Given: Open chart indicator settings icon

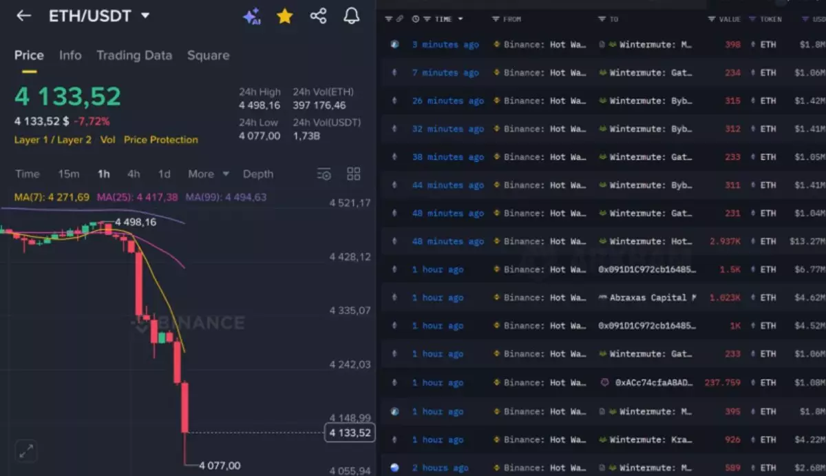Looking at the screenshot, I should (324, 174).
